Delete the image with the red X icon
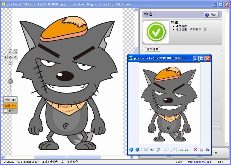The width and height of the screenshot is (231, 165). click(x=195, y=150)
